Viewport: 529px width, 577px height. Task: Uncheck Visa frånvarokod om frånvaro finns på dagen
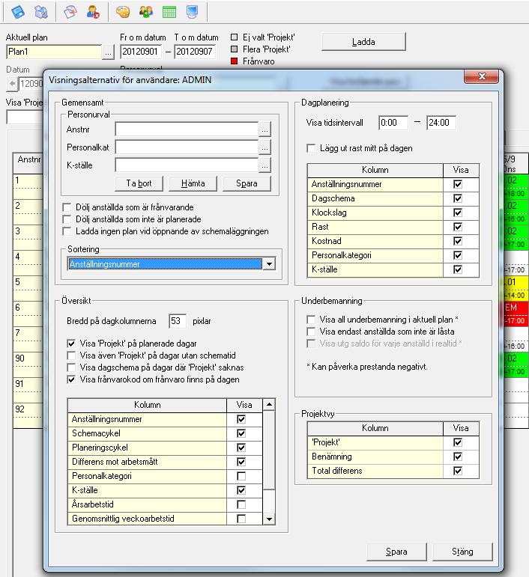pyautogui.click(x=71, y=379)
